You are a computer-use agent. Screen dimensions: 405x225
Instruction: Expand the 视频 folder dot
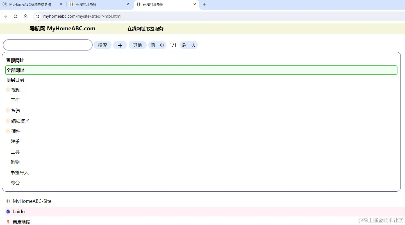click(8, 90)
